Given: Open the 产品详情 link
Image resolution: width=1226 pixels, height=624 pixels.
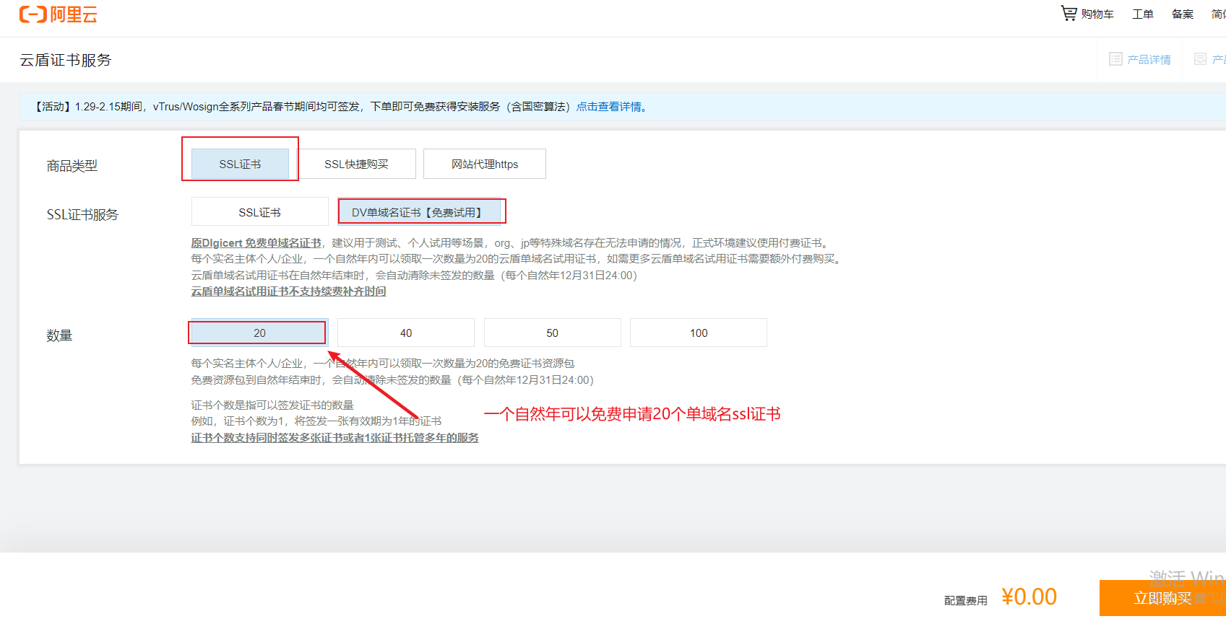Looking at the screenshot, I should (x=1149, y=59).
